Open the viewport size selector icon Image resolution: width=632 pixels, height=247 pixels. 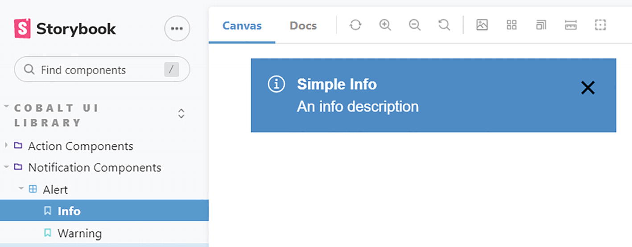541,25
